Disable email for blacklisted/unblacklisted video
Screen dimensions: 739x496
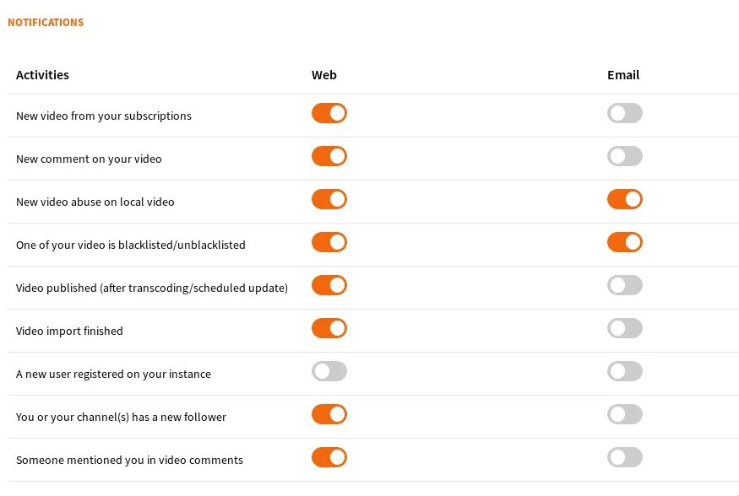pos(624,242)
